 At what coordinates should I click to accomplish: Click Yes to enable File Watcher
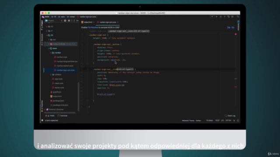(x=228, y=27)
